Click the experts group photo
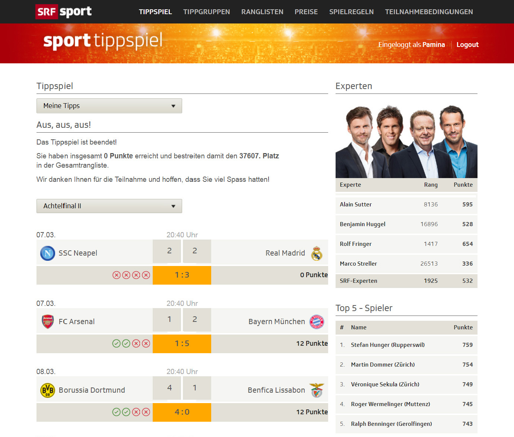 406,141
